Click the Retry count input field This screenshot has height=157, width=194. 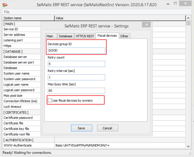76,64
